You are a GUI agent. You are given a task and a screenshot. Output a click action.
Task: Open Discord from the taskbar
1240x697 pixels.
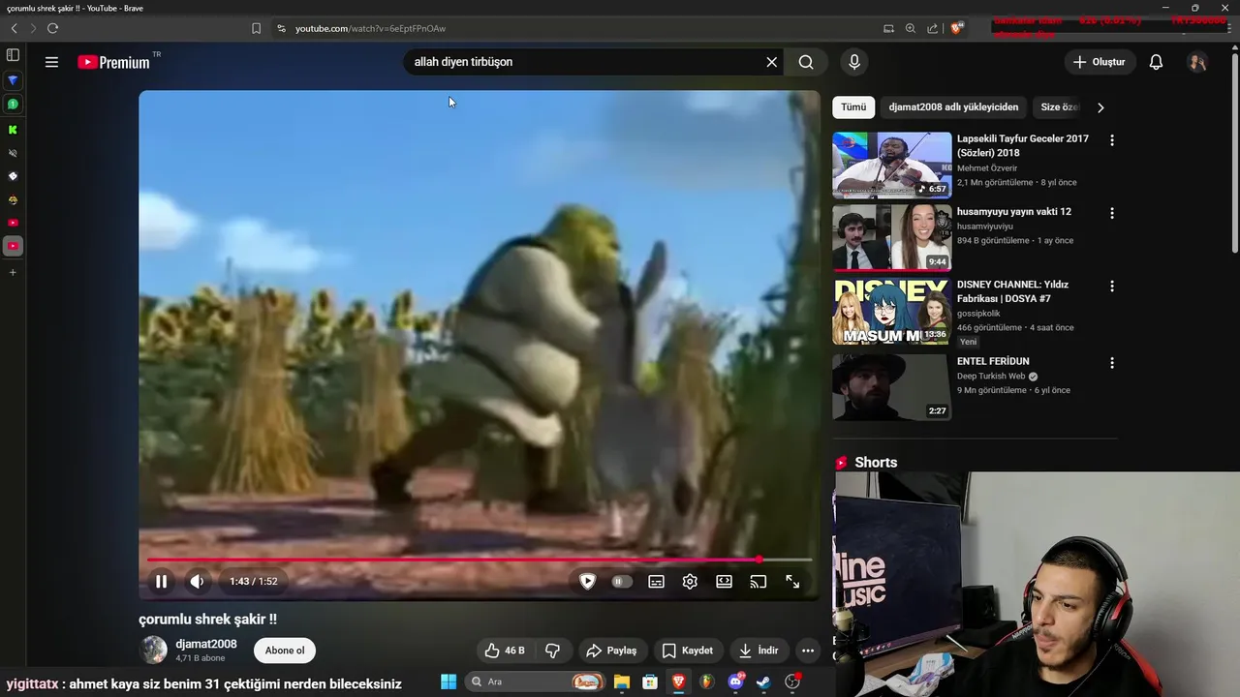point(735,682)
